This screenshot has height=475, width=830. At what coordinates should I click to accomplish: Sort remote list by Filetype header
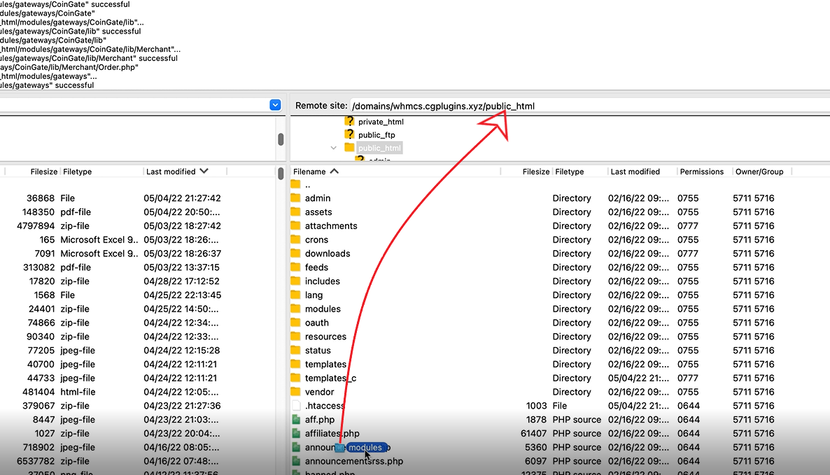point(569,172)
